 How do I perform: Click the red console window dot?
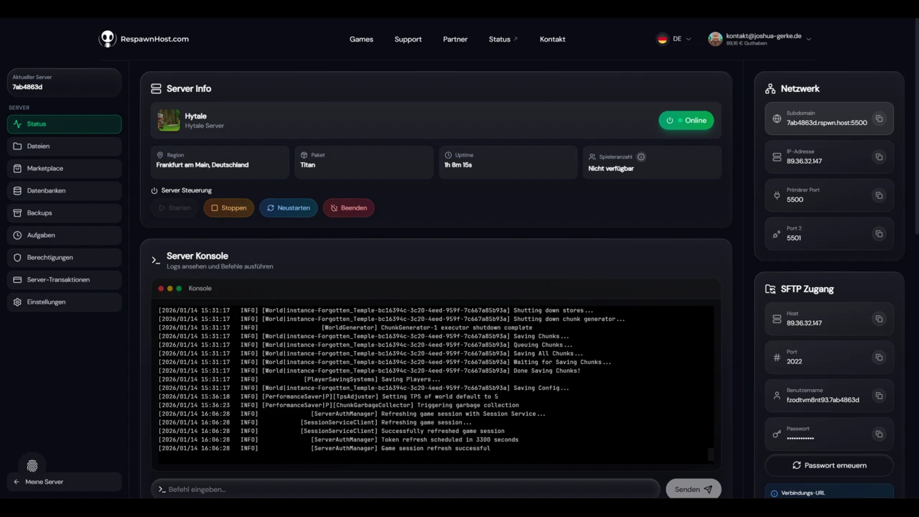pos(161,288)
